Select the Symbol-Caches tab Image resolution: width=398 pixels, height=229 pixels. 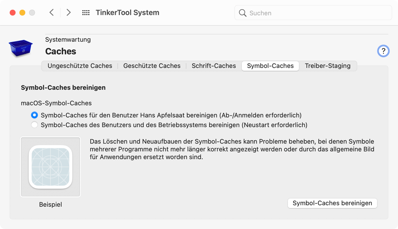270,66
